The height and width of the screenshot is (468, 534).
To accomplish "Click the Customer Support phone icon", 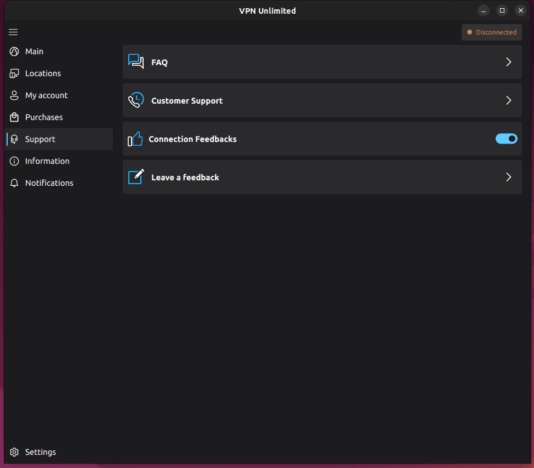I will [x=135, y=100].
